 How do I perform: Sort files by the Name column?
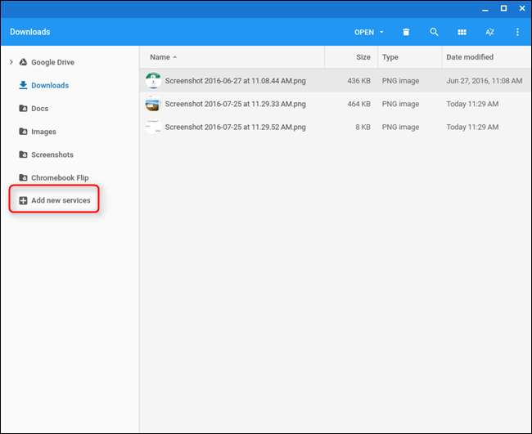(160, 57)
